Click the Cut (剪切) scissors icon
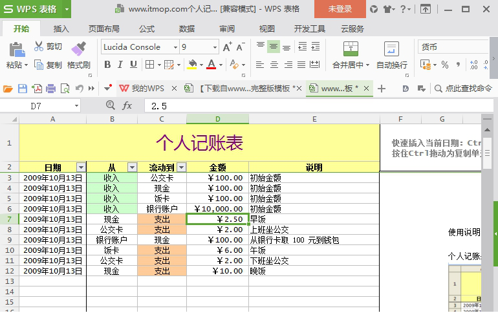The height and width of the screenshot is (324, 498). (39, 47)
